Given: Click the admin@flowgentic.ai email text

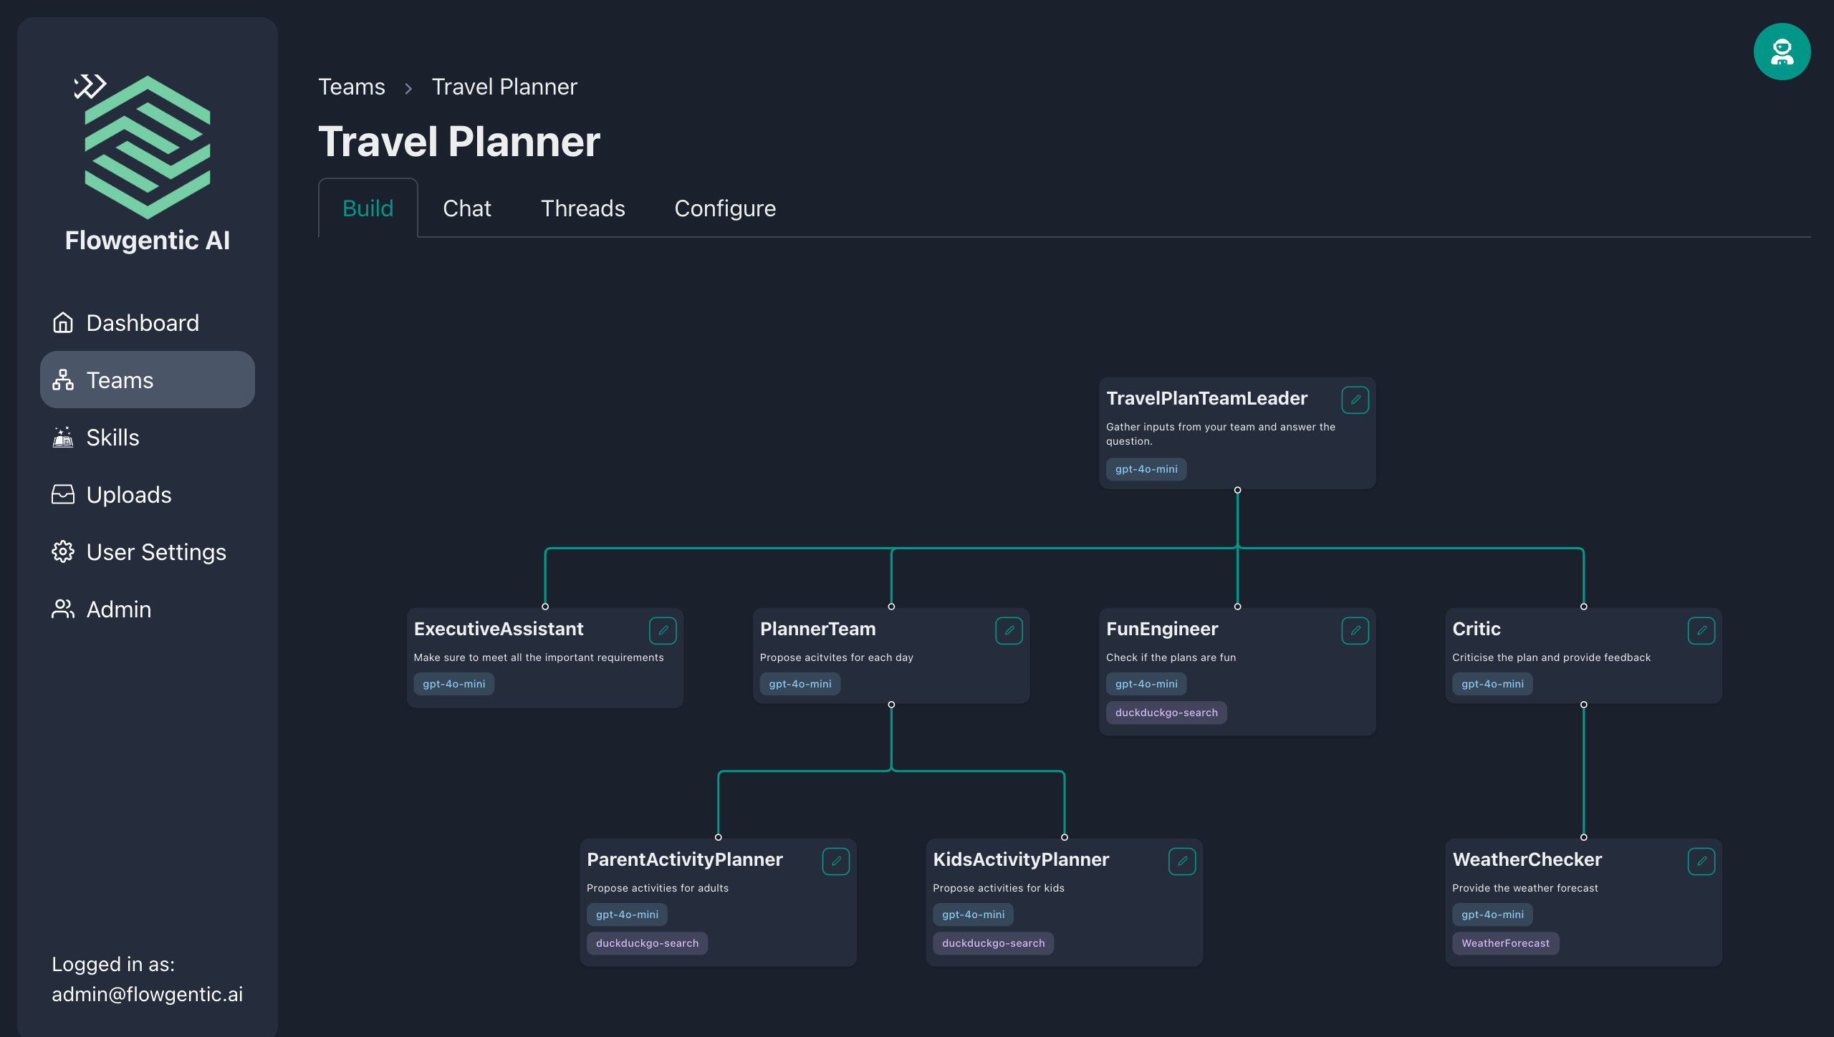Looking at the screenshot, I should pyautogui.click(x=147, y=995).
